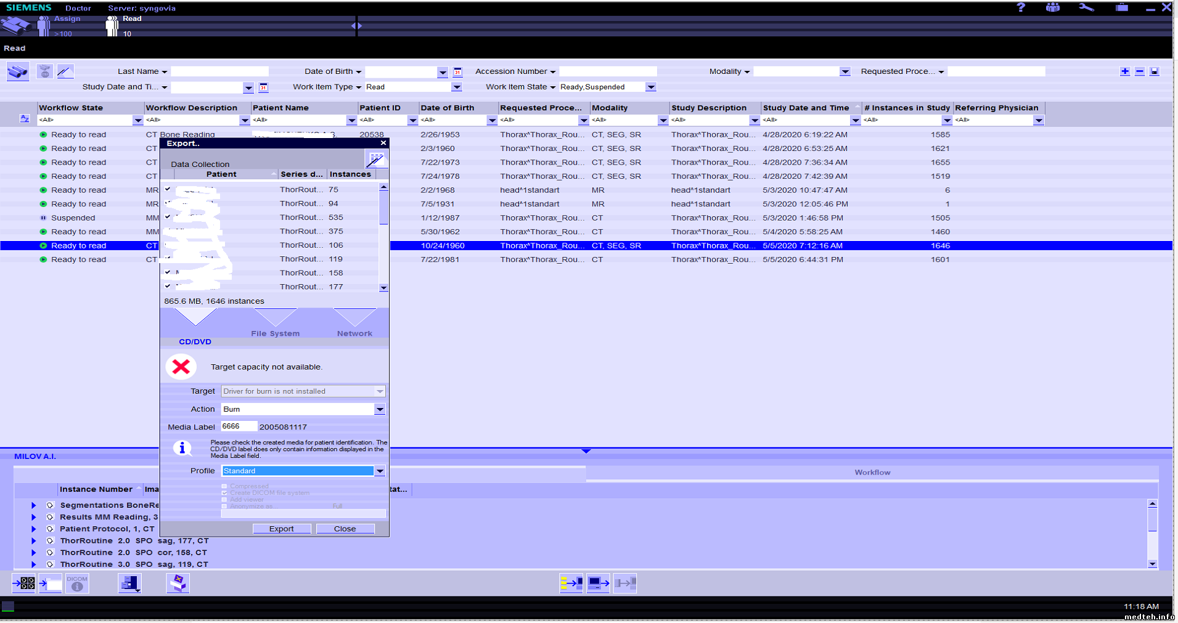This screenshot has width=1178, height=623.
Task: Click the edit list icon in Export dialog
Action: (375, 160)
